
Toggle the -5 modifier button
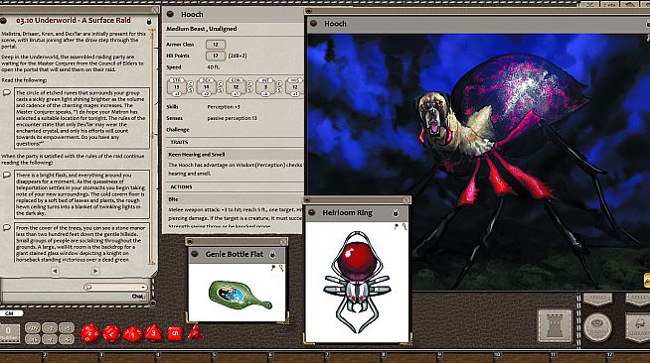point(67,339)
